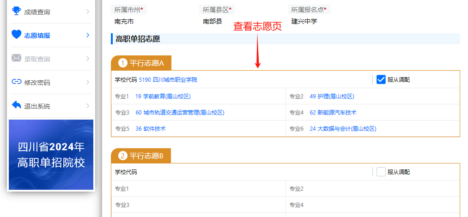Open the 四川省2024年高职单招院校 banner
Image resolution: width=468 pixels, height=217 pixels.
click(x=51, y=155)
